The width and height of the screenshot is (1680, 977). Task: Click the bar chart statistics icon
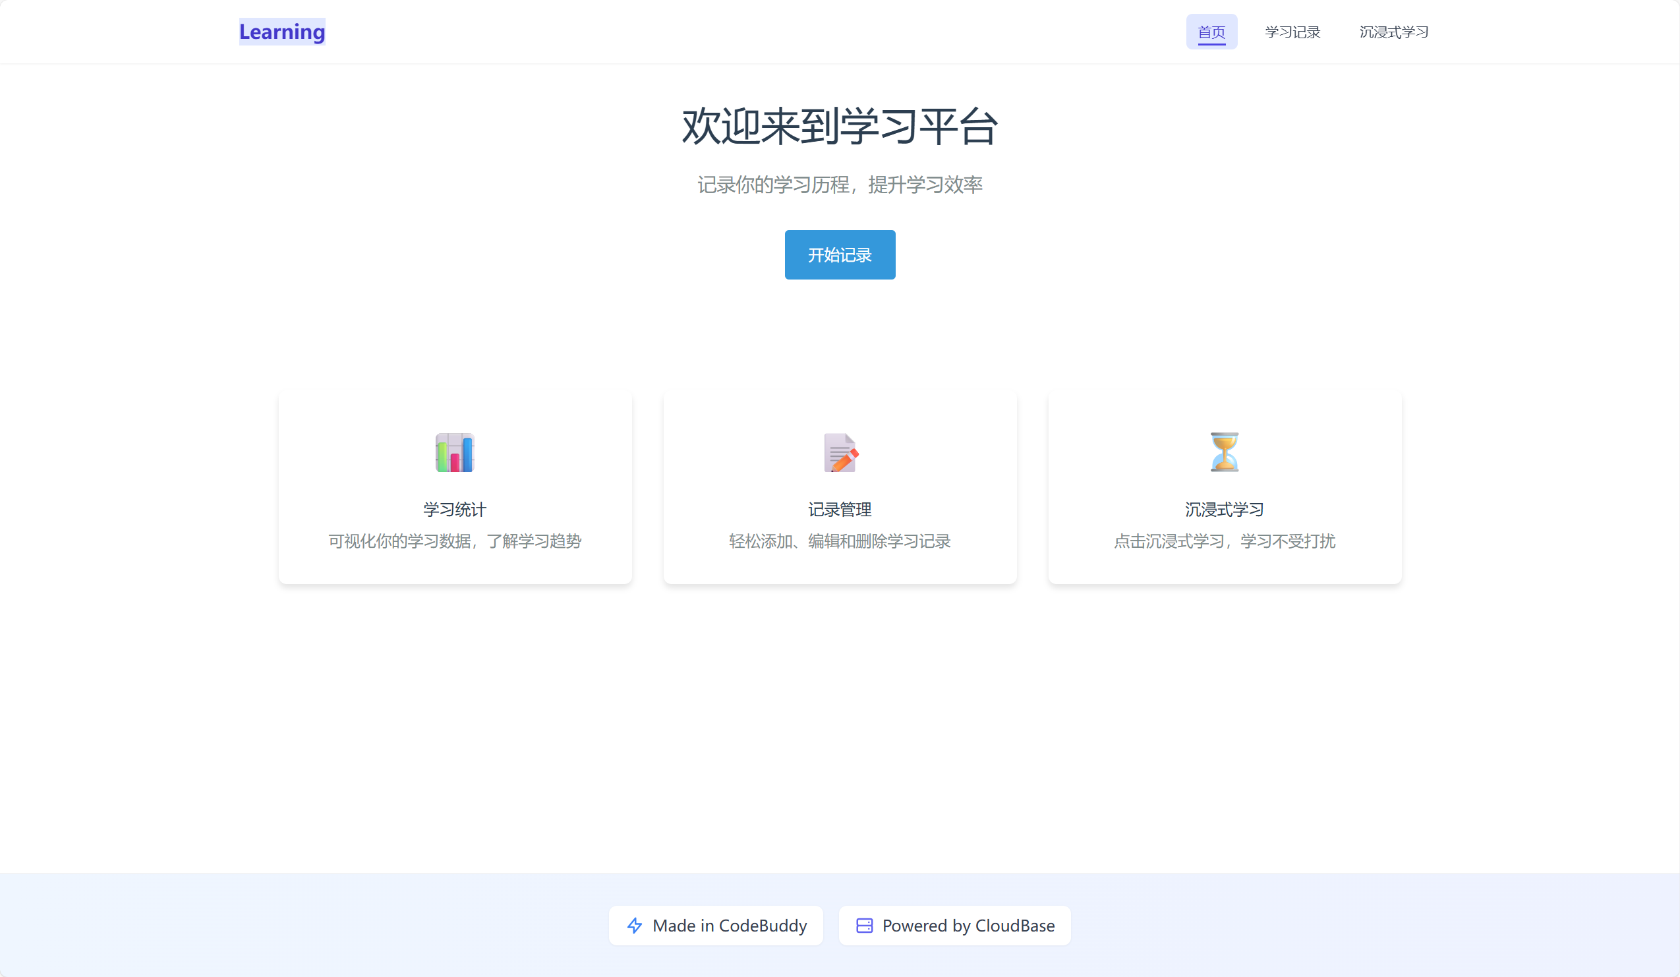pyautogui.click(x=455, y=452)
